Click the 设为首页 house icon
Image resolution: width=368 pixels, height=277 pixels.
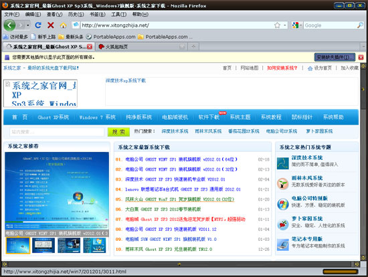(310, 68)
